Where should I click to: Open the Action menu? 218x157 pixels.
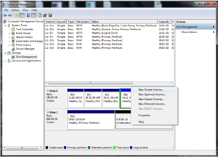[x=15, y=10]
